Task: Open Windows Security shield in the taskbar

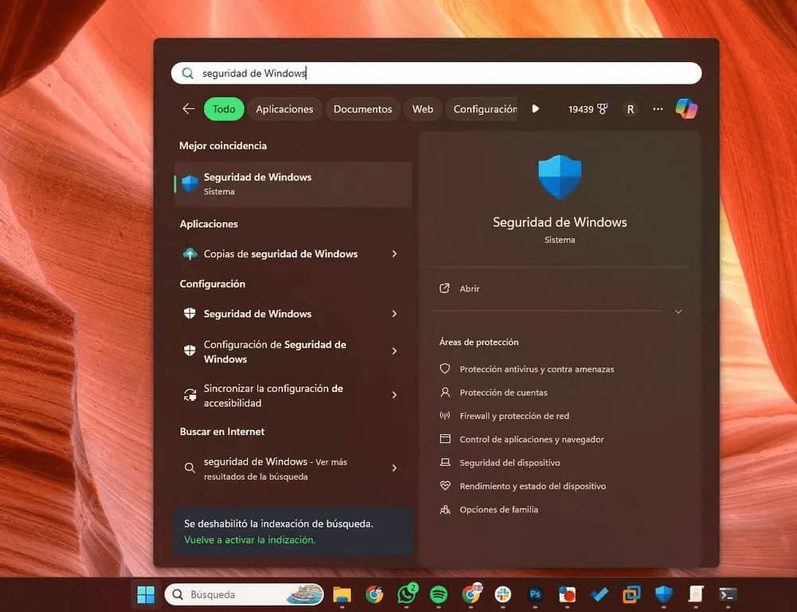Action: [664, 594]
